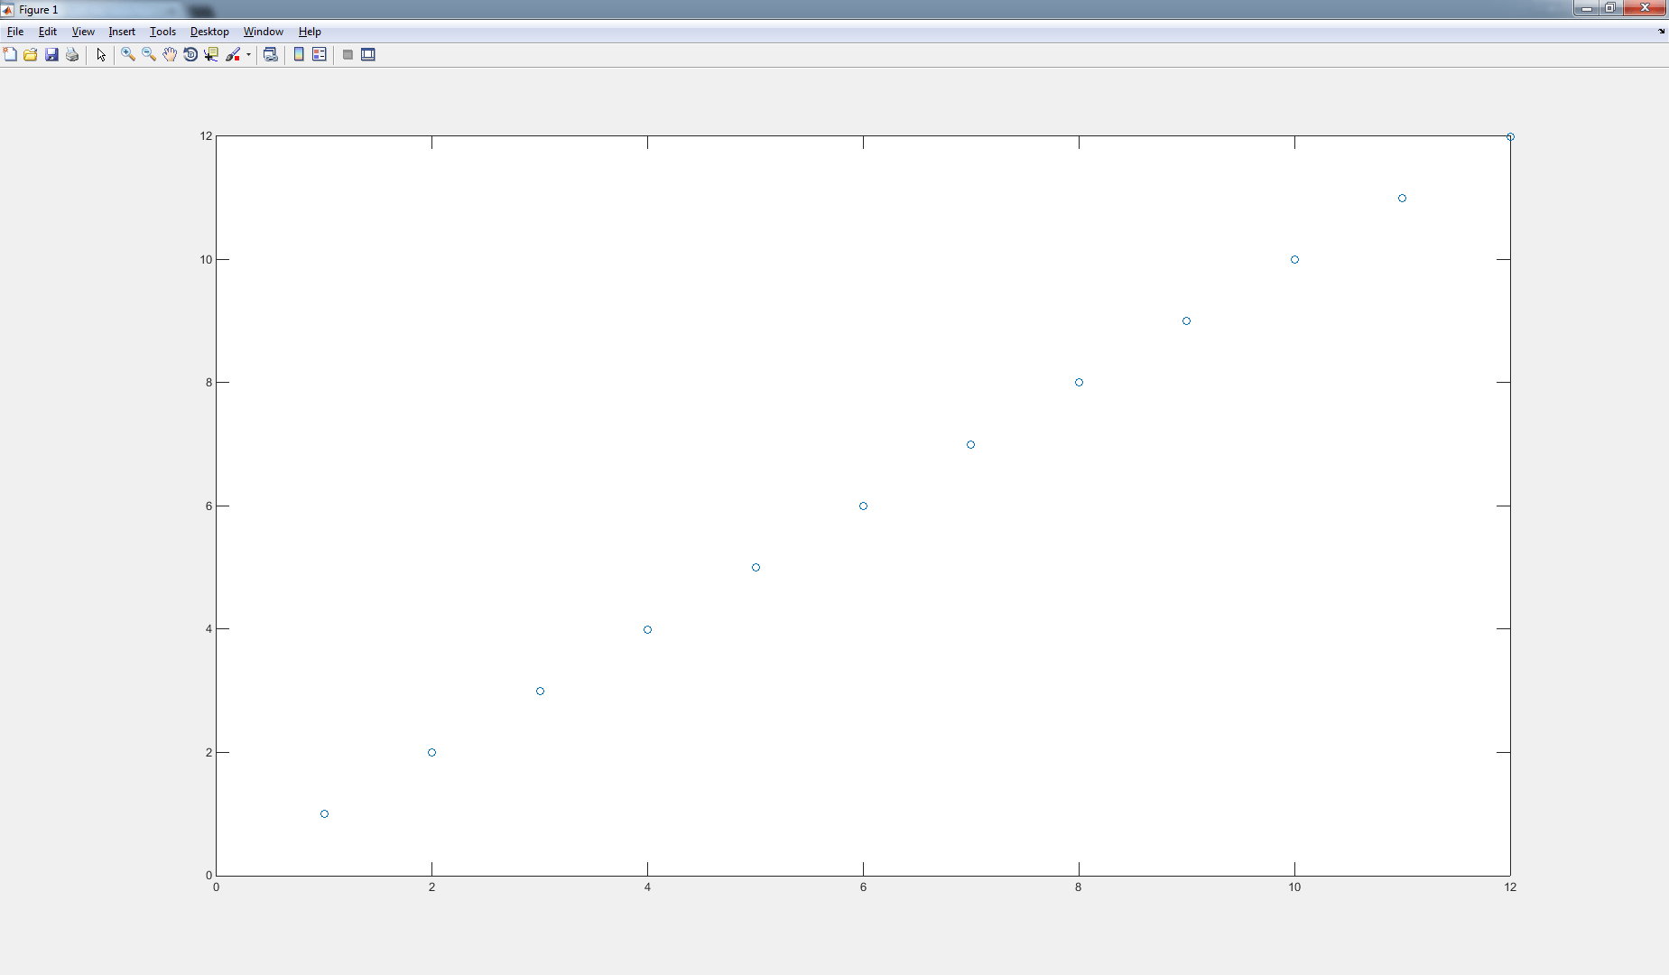Minimize the Figure 1 window

pyautogui.click(x=1586, y=8)
